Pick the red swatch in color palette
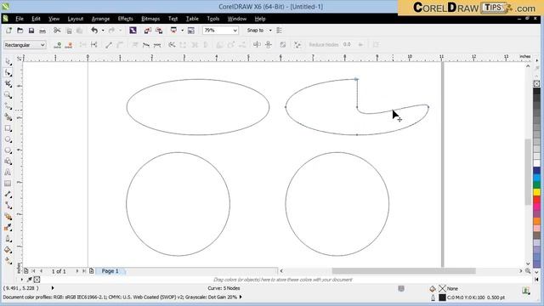This screenshot has height=306, width=544. point(536,200)
